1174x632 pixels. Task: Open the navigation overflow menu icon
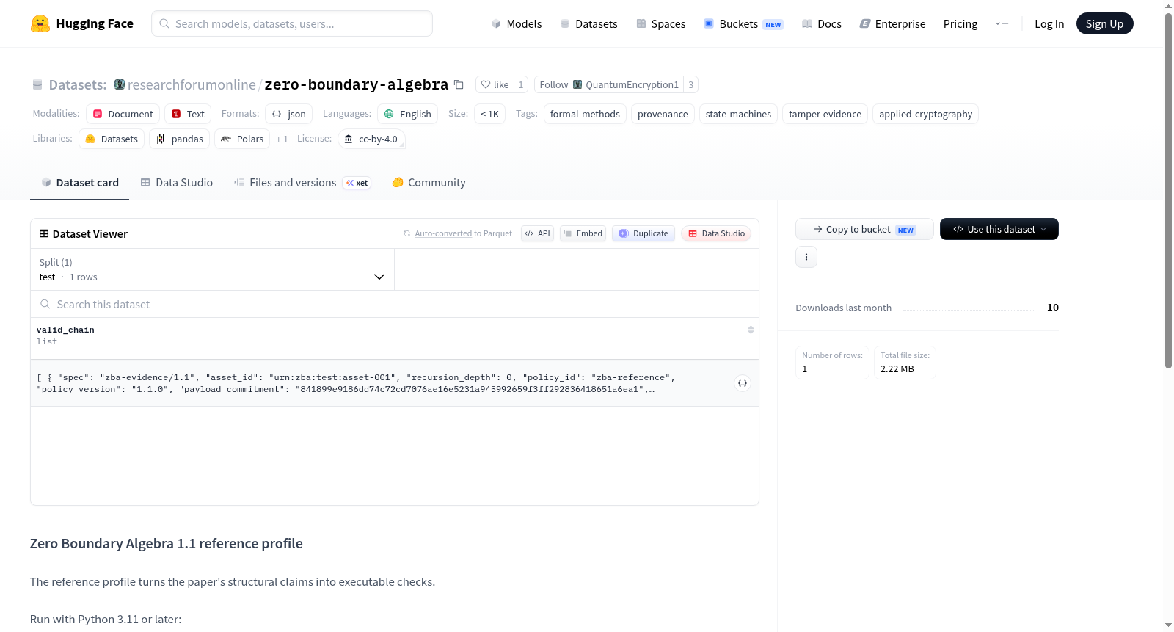(1002, 23)
